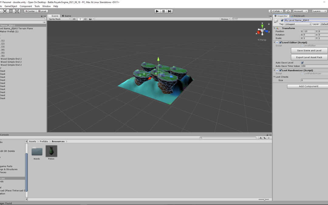Collapse the Level Editor script component
This screenshot has height=205, width=328.
click(275, 42)
